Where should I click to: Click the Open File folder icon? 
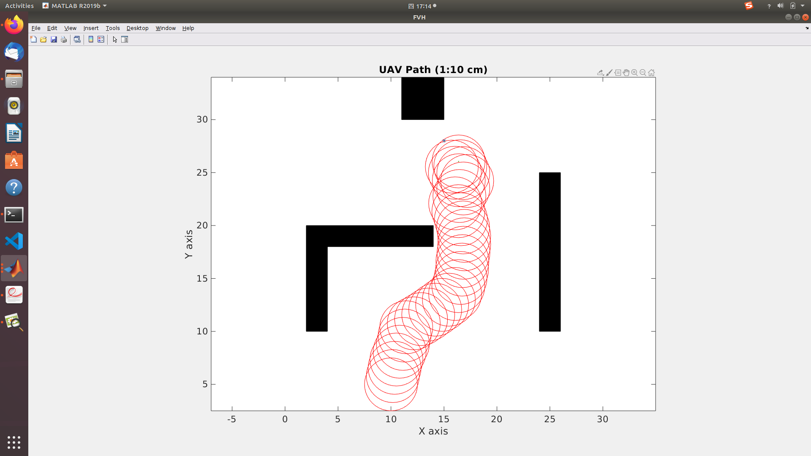[44, 39]
